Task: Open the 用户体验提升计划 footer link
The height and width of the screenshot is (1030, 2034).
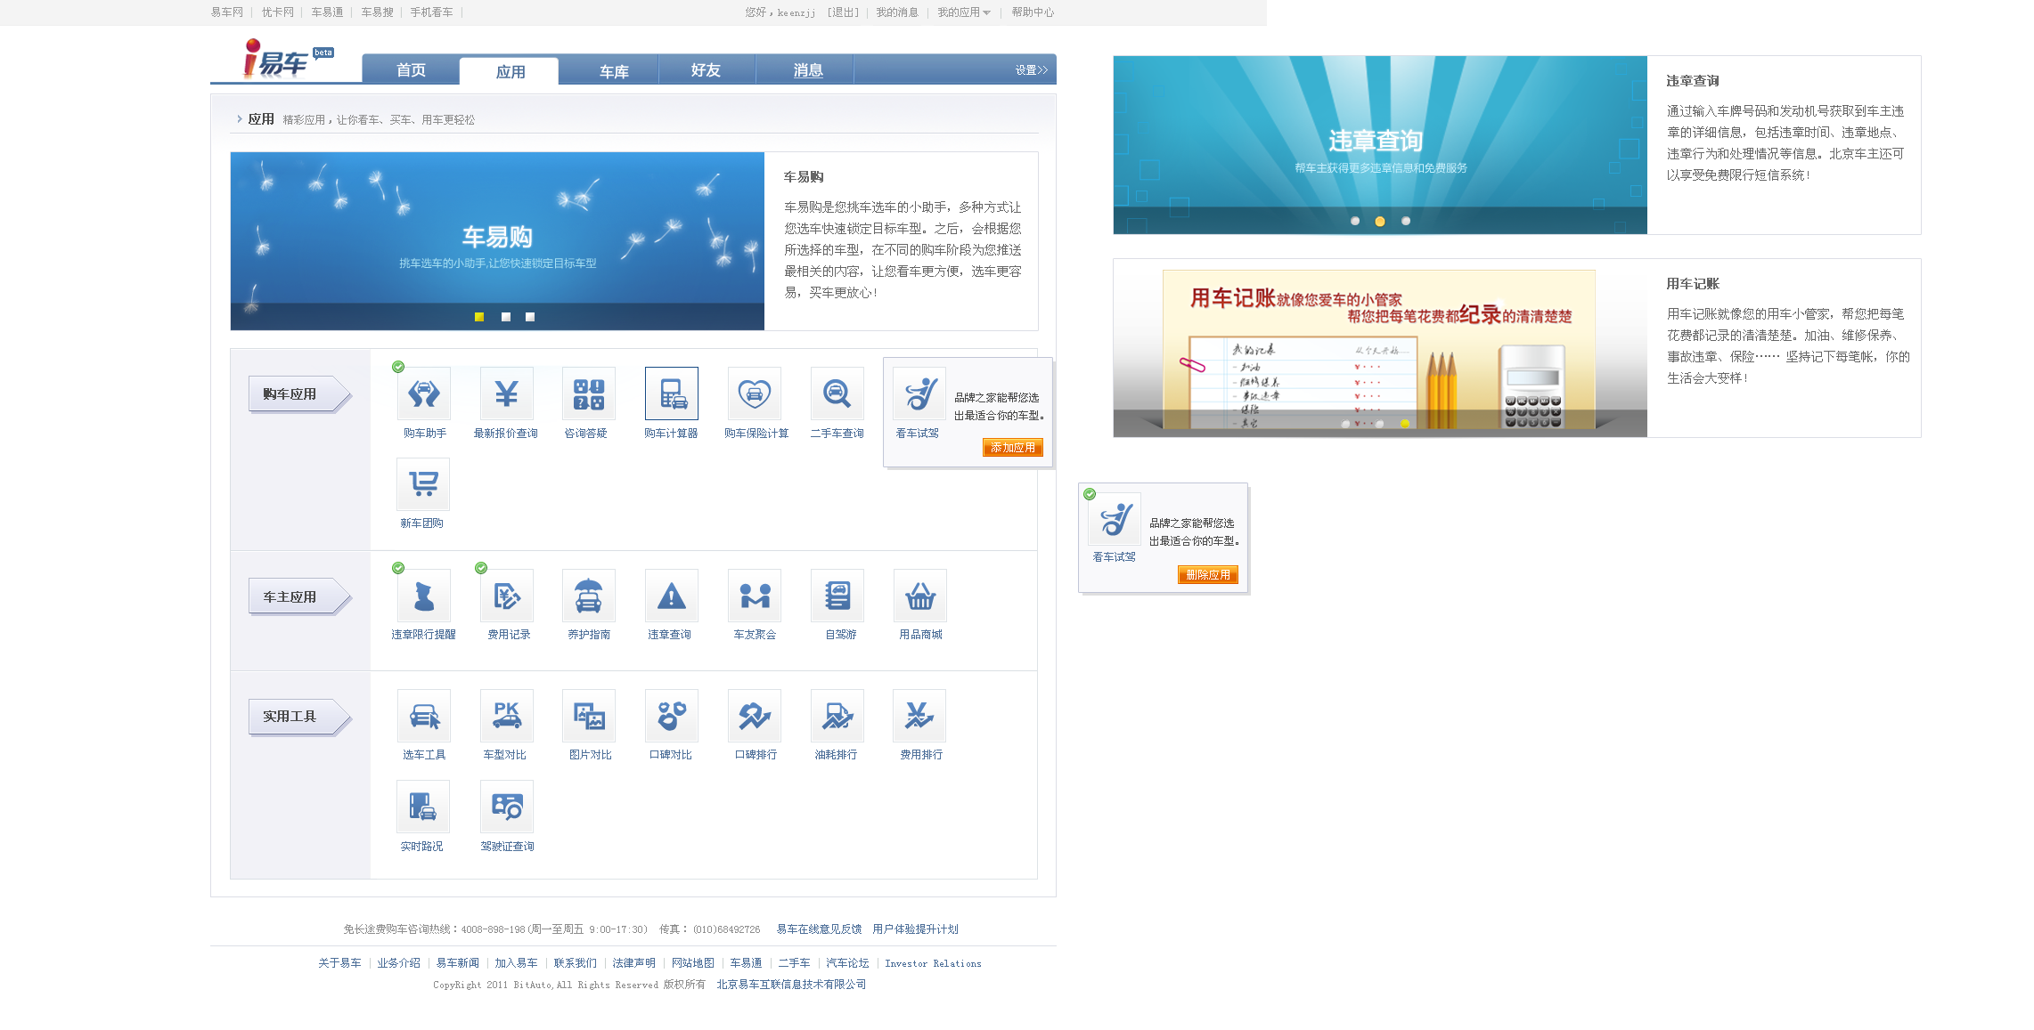Action: [915, 929]
